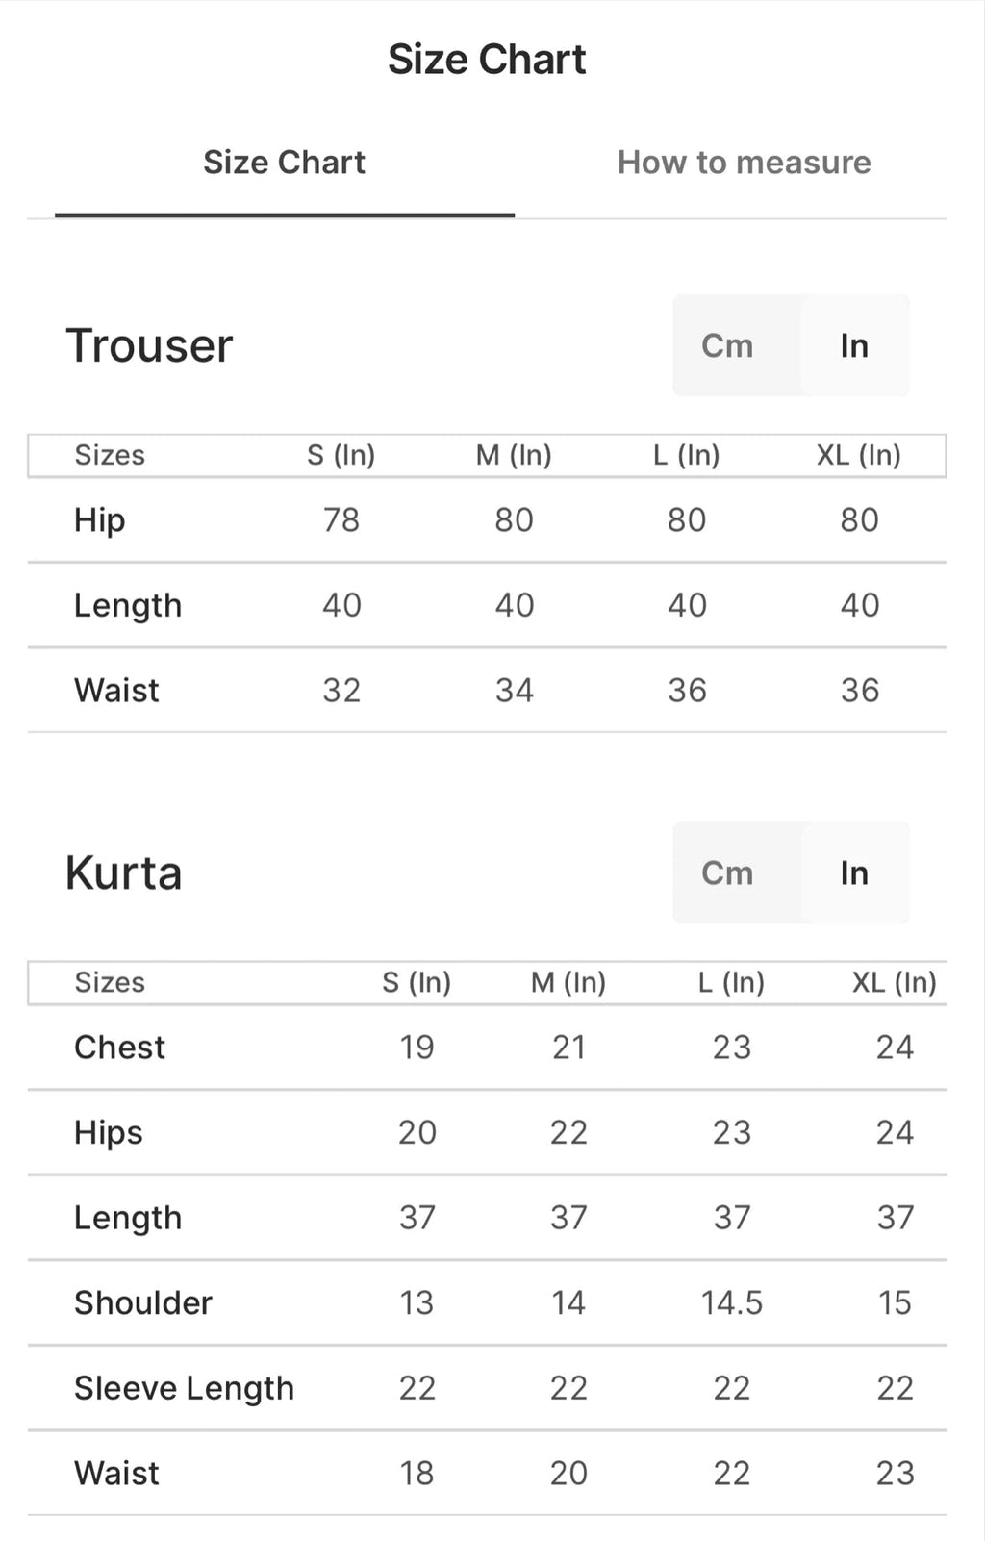Click the Trouser Waist row label
Viewport: 985px width, 1541px height.
point(116,690)
